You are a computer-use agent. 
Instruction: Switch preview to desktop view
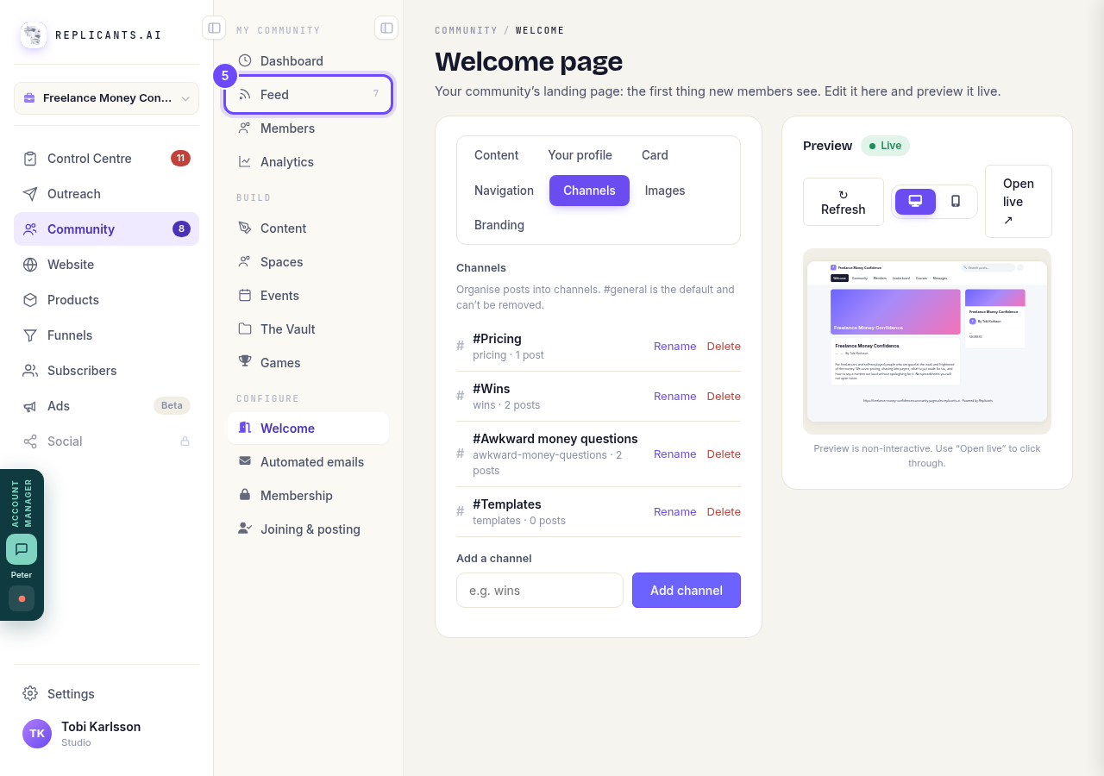(915, 202)
